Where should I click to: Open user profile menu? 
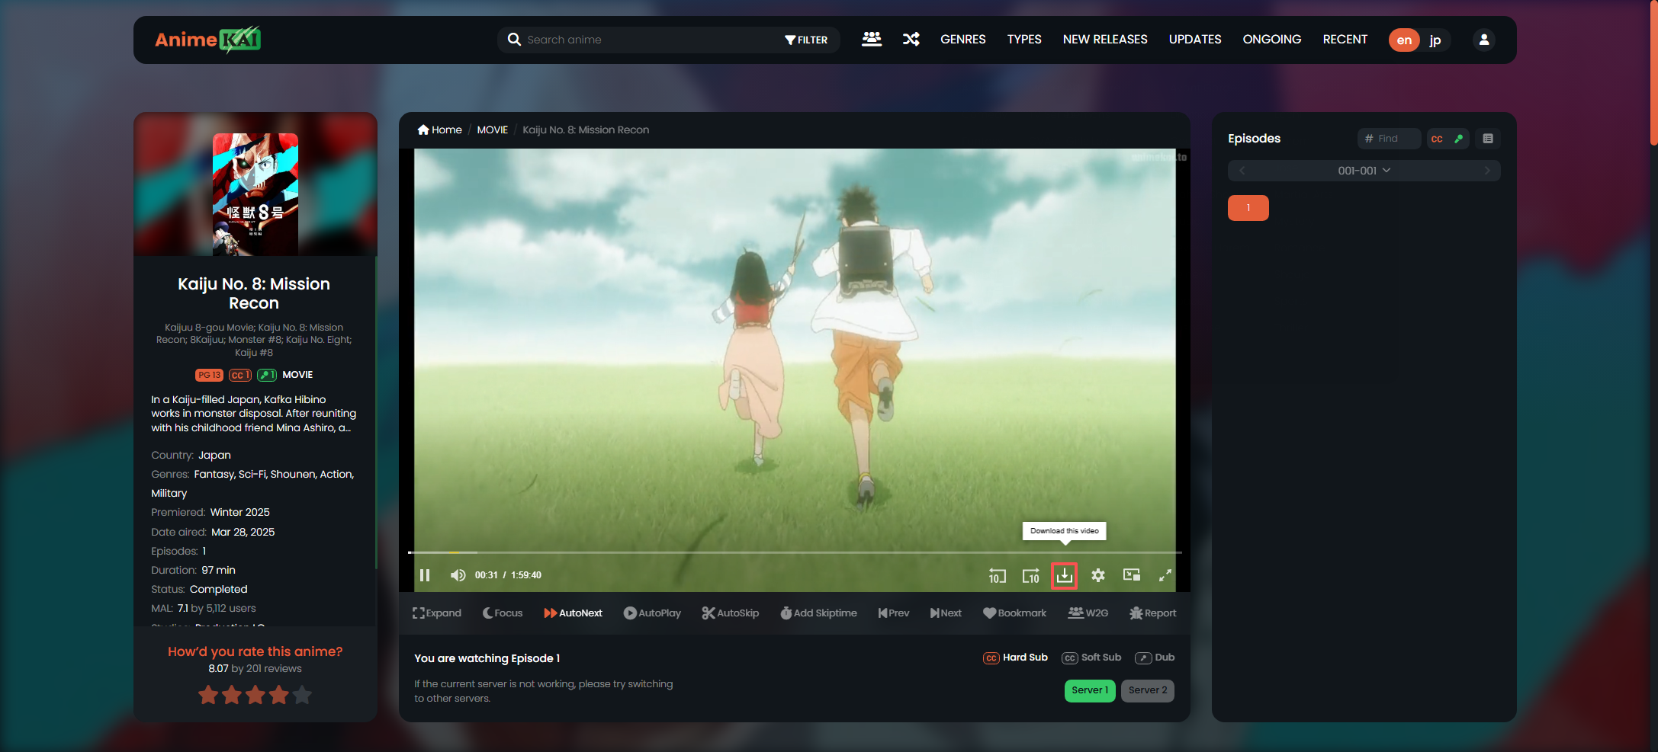point(1483,40)
